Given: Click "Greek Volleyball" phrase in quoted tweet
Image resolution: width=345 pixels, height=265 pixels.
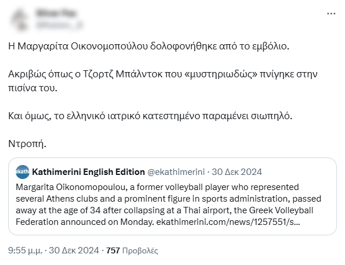Looking at the screenshot, I should click(281, 210).
